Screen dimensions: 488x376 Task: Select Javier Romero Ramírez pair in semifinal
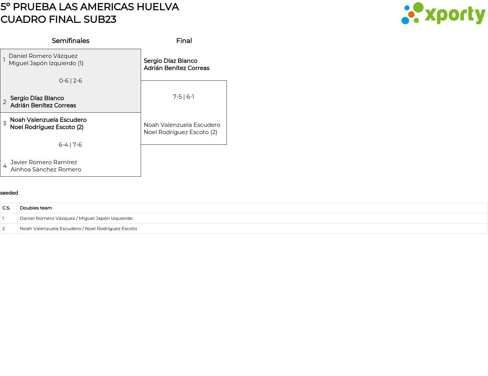(x=46, y=166)
